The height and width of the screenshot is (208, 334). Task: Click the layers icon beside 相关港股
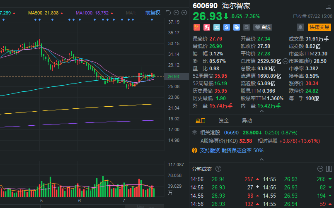[x=194, y=133]
